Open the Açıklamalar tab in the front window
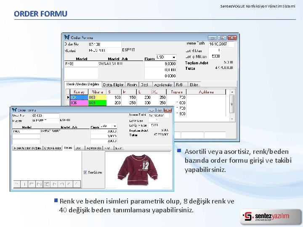The height and width of the screenshot is (227, 303). point(94,148)
